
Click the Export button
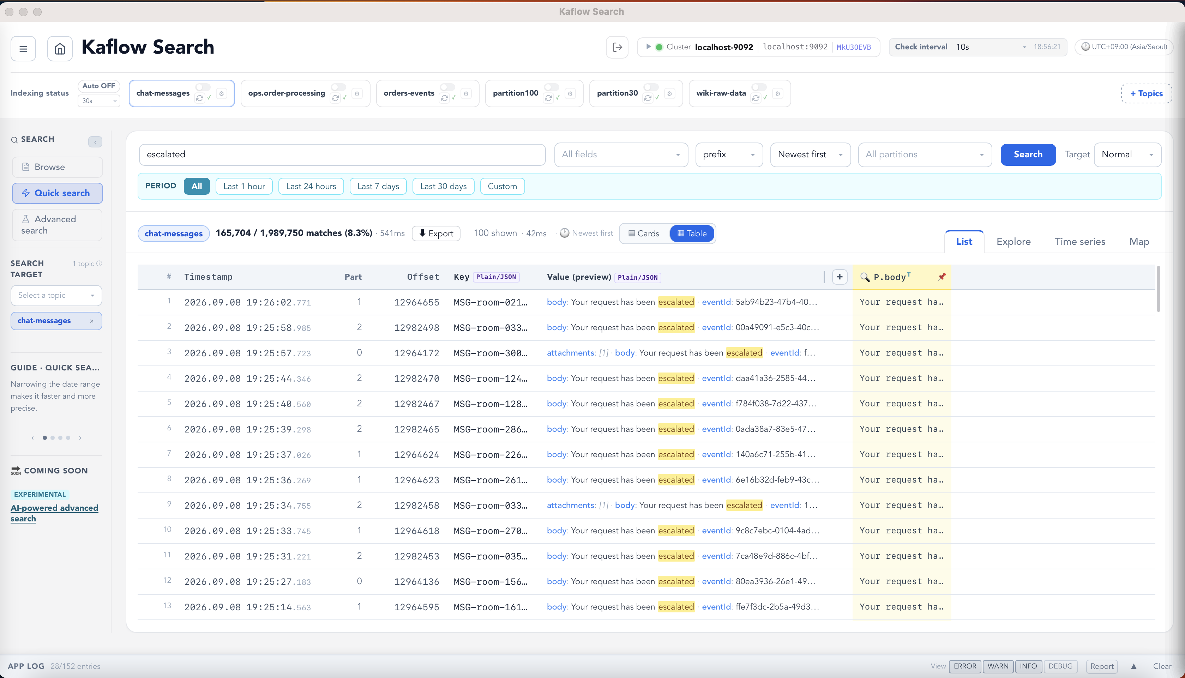tap(436, 233)
